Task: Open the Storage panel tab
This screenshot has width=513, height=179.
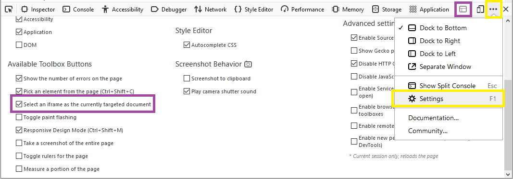Action: pos(387,10)
